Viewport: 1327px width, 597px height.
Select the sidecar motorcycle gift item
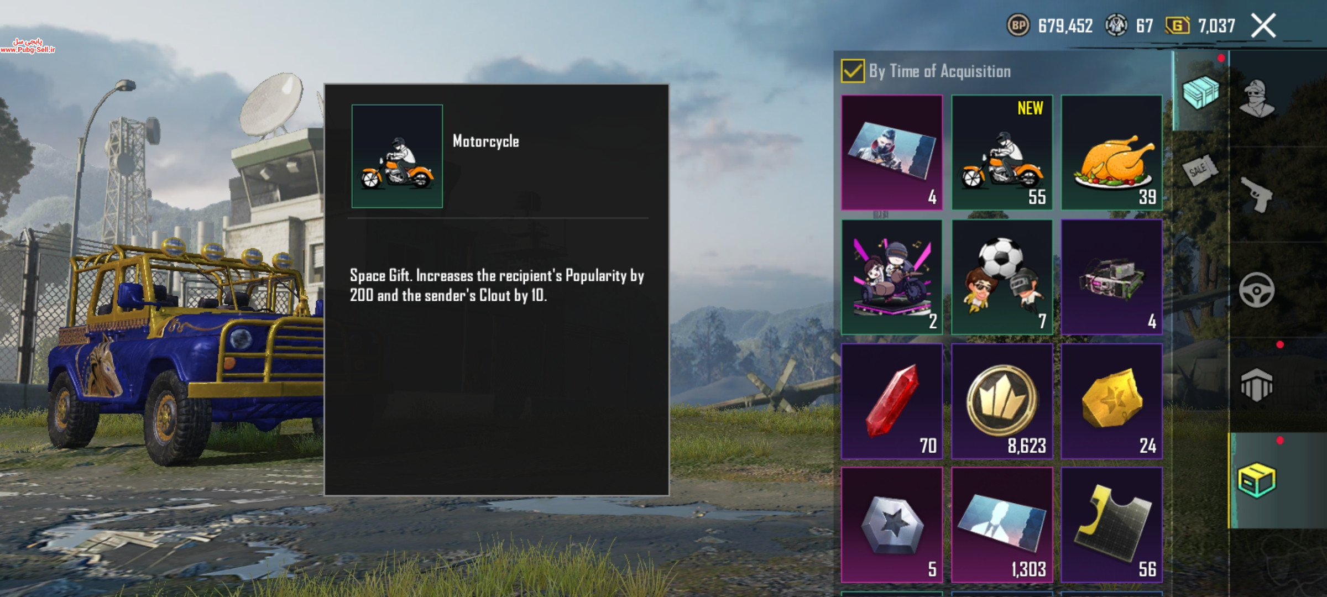(892, 277)
